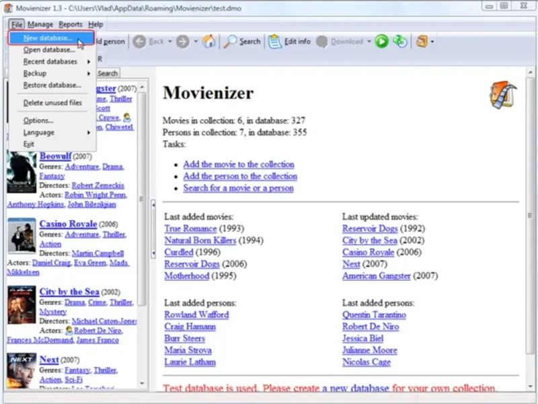Click the green refresh/update icon
The image size is (538, 404).
(400, 42)
